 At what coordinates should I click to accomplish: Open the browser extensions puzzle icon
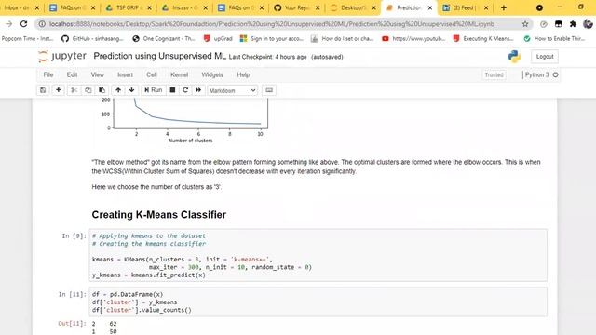point(573,24)
